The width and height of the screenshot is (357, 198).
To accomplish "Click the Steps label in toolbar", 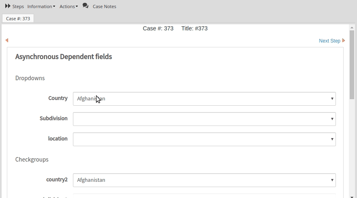I will click(x=18, y=6).
